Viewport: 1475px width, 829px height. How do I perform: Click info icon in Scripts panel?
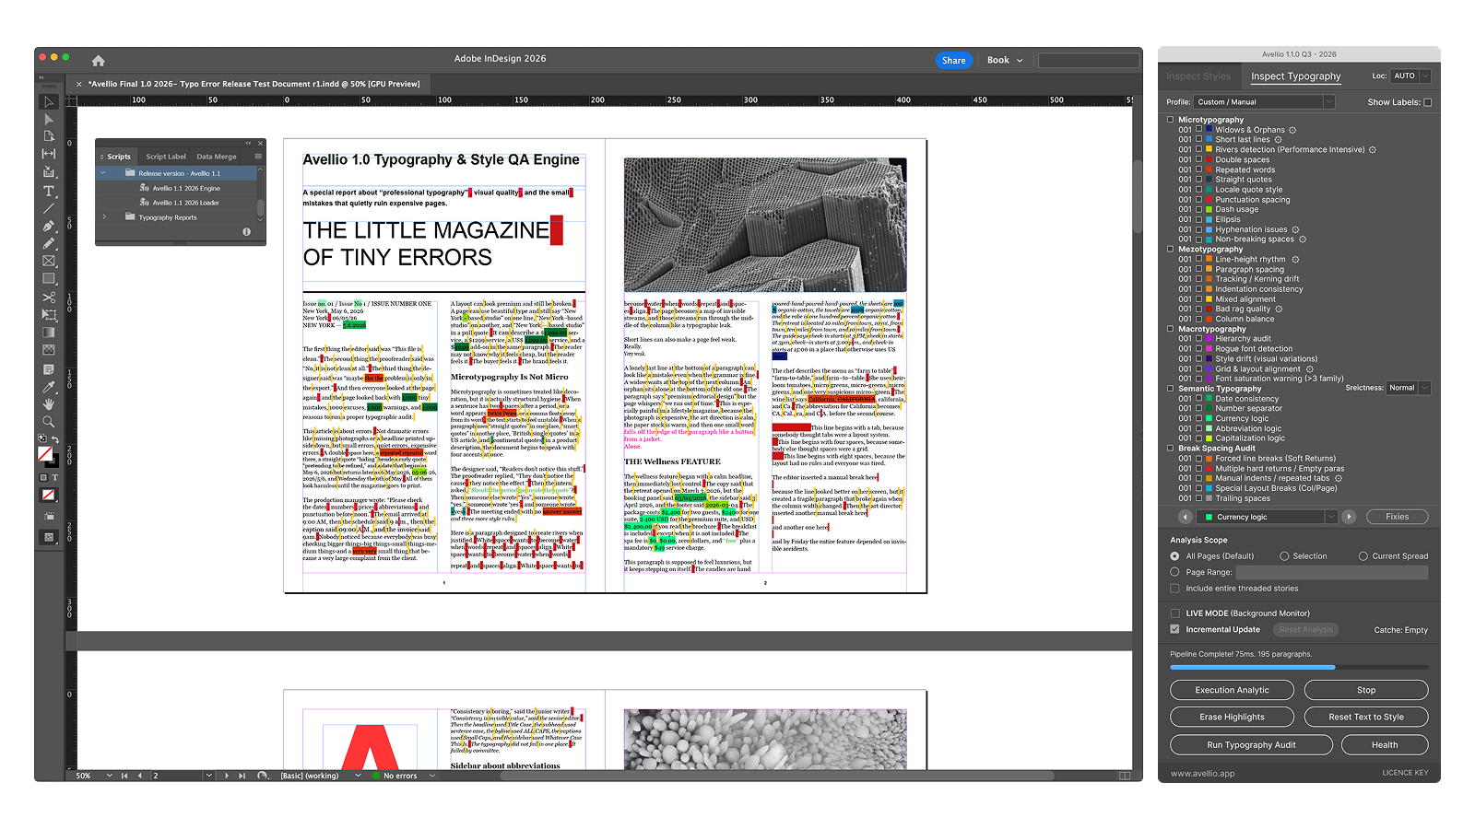pyautogui.click(x=246, y=232)
